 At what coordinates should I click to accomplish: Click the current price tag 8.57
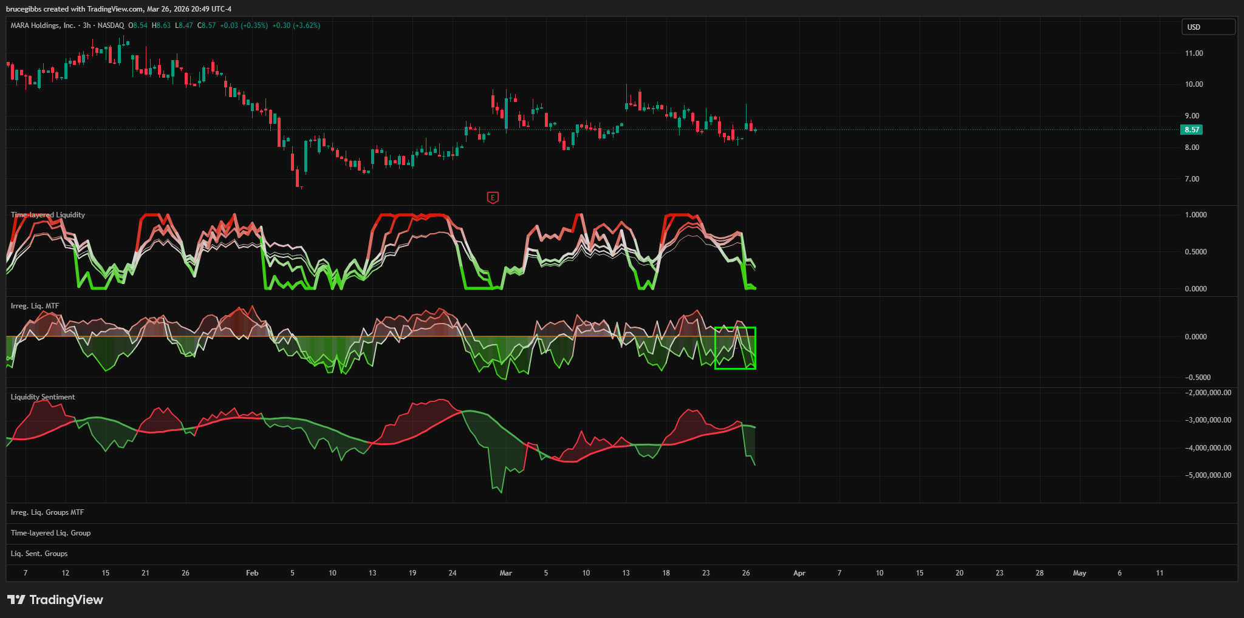[x=1191, y=129]
